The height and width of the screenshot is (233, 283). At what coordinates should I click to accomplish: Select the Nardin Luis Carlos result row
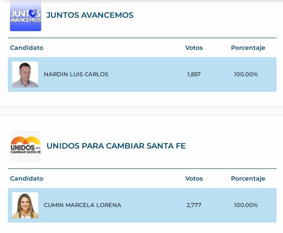coord(142,74)
